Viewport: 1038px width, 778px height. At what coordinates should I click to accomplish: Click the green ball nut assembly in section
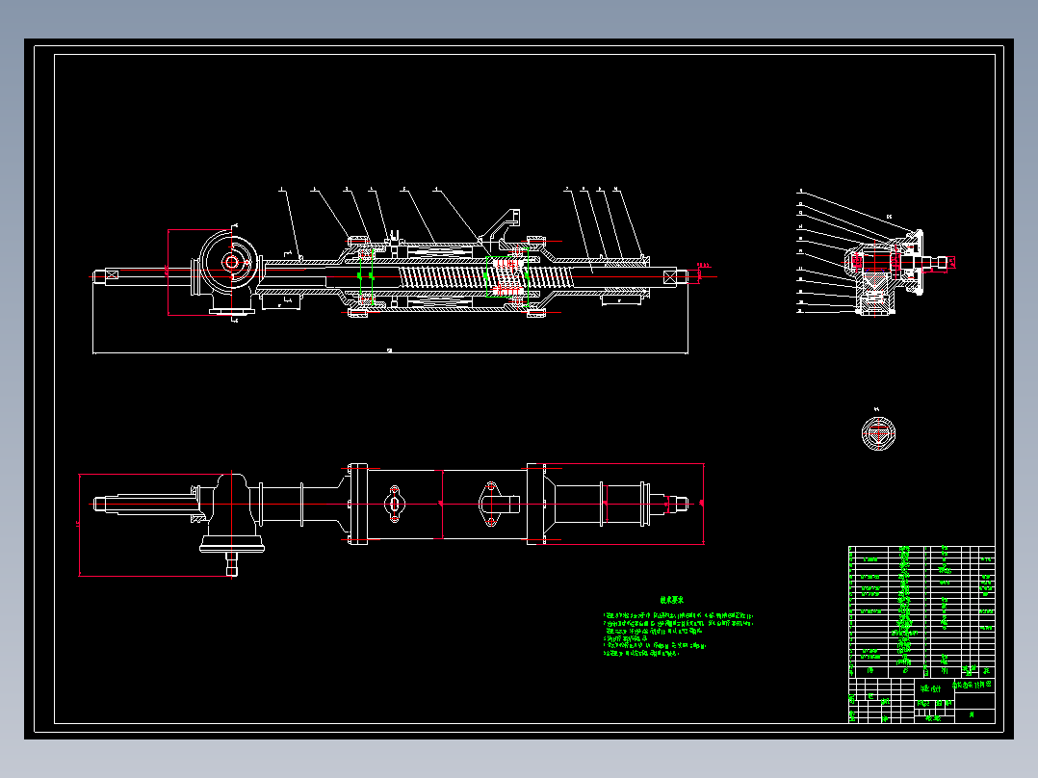[507, 276]
